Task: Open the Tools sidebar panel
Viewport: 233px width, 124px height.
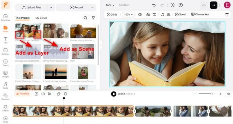Action: 5,119
